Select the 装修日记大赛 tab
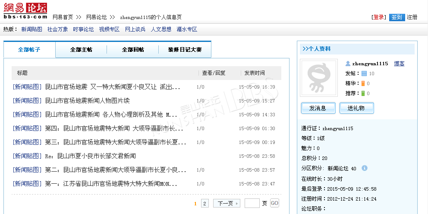 [x=185, y=50]
